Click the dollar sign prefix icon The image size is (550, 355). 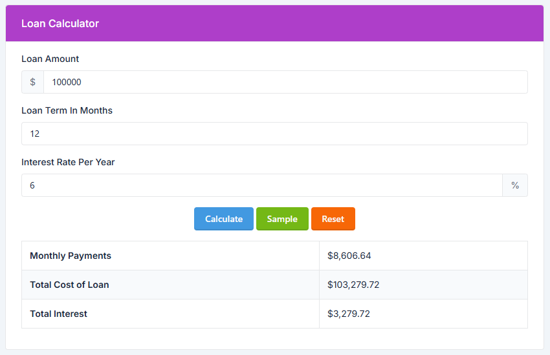click(32, 82)
